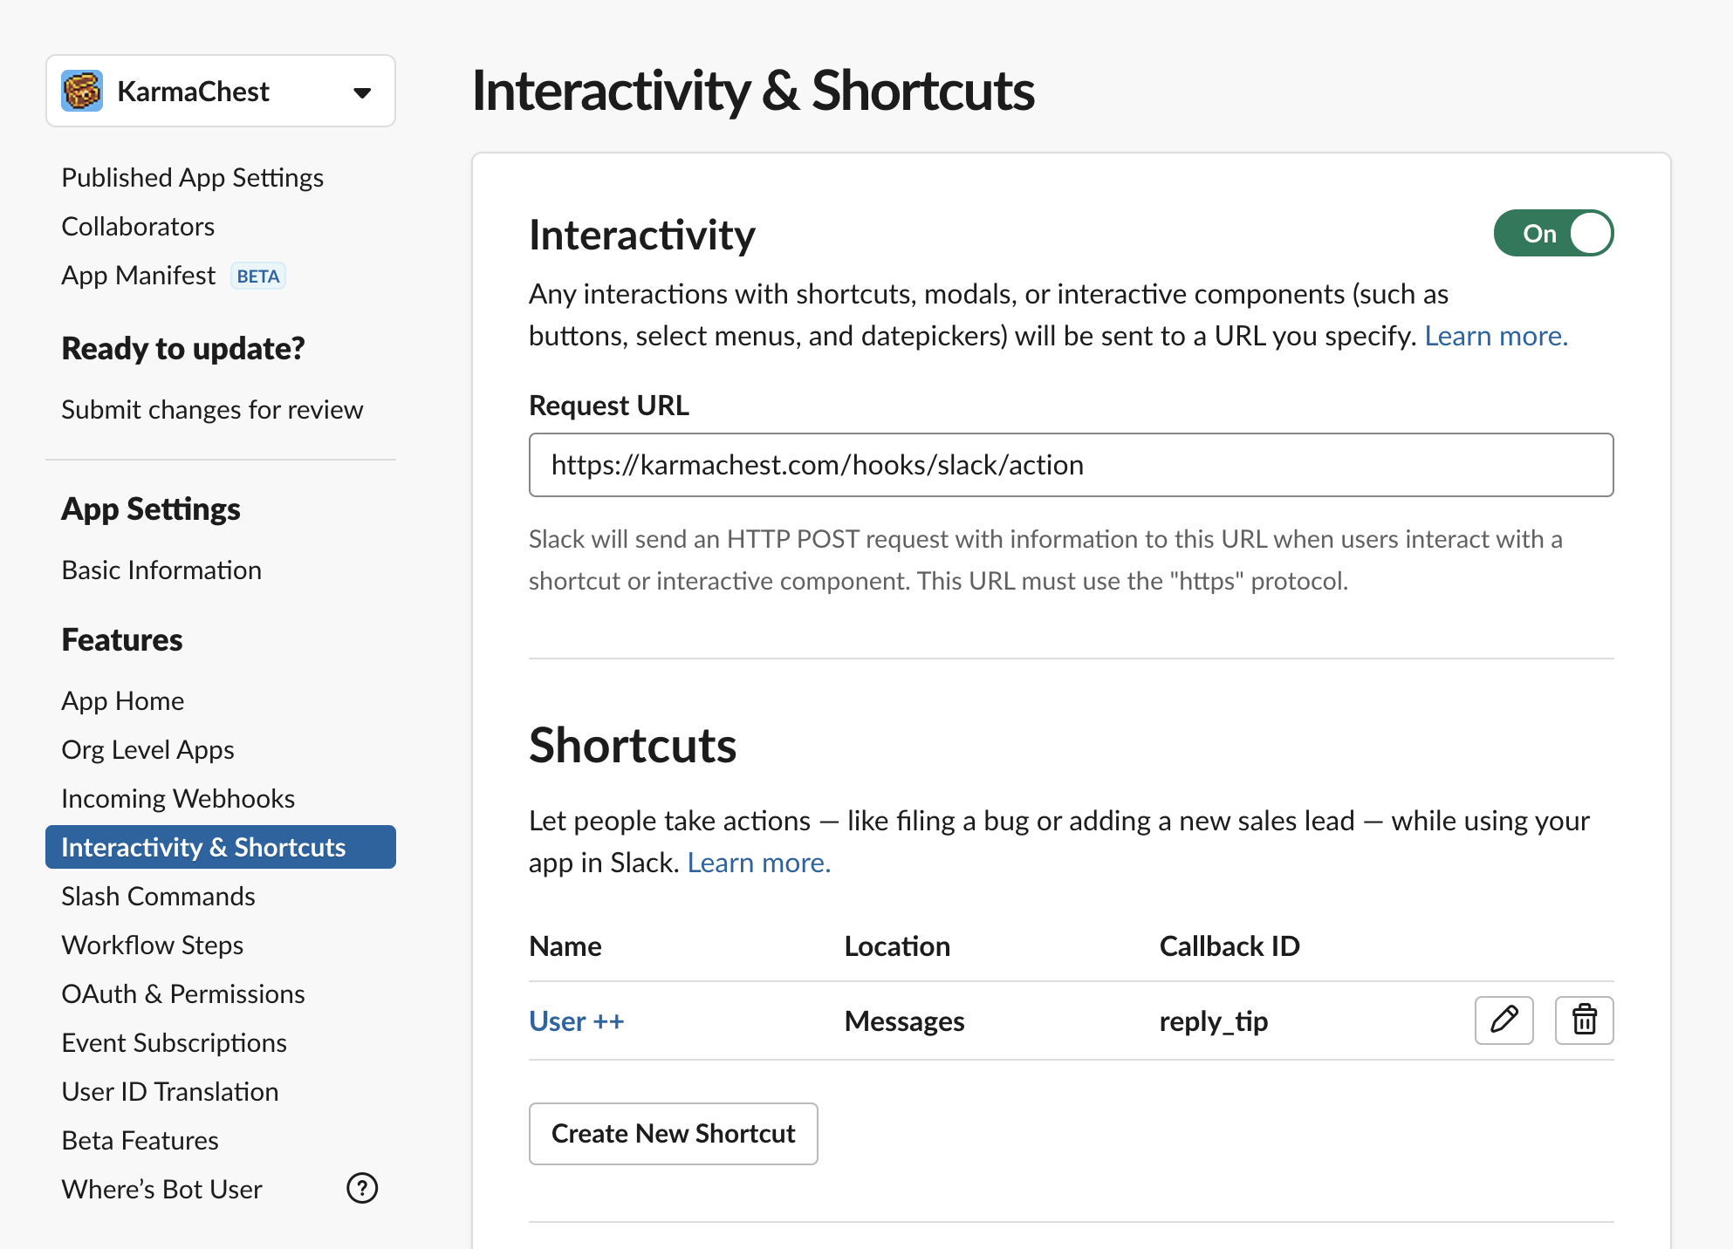
Task: Click the Features heading in sidebar
Action: click(122, 639)
